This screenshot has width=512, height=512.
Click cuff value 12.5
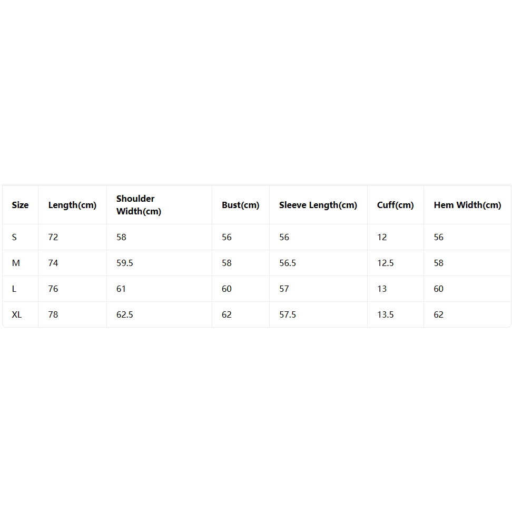[x=385, y=263]
